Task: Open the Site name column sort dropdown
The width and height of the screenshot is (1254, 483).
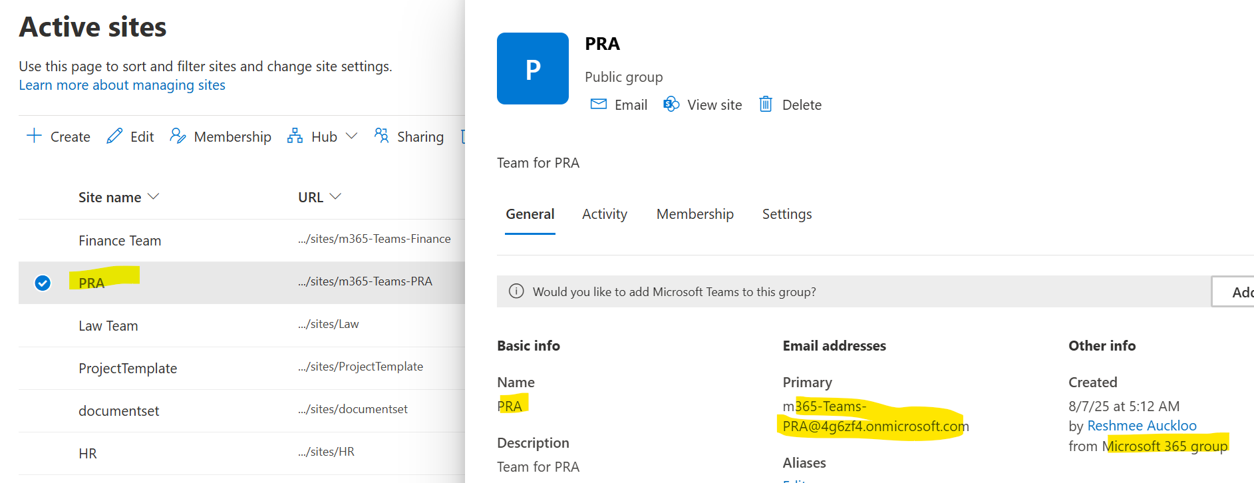Action: pos(154,197)
